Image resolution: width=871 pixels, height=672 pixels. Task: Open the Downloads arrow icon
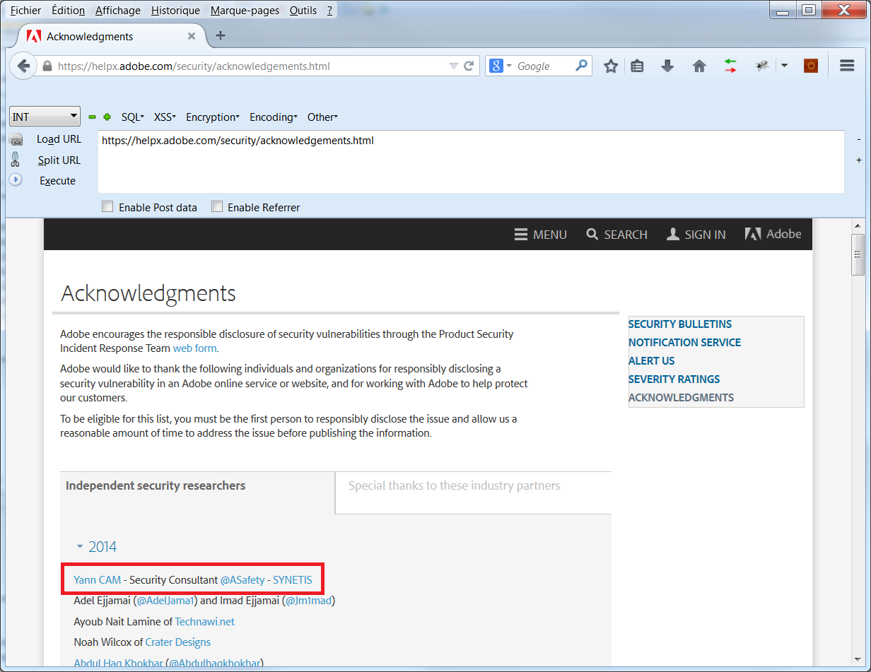(x=667, y=66)
